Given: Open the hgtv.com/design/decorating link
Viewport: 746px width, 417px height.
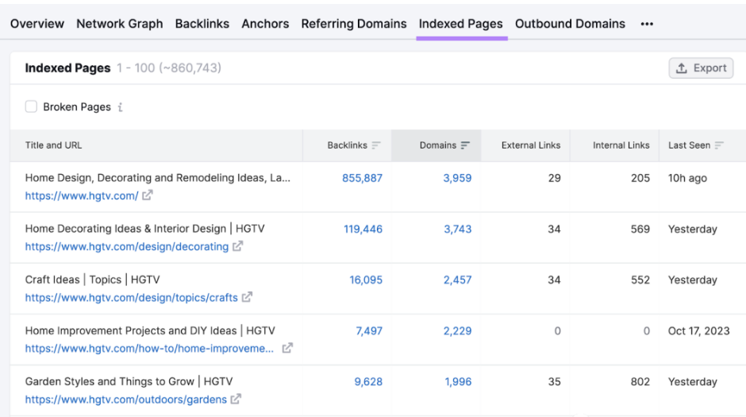Looking at the screenshot, I should click(127, 246).
